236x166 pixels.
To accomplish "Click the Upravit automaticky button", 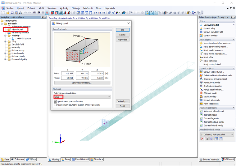I will pos(82,83).
